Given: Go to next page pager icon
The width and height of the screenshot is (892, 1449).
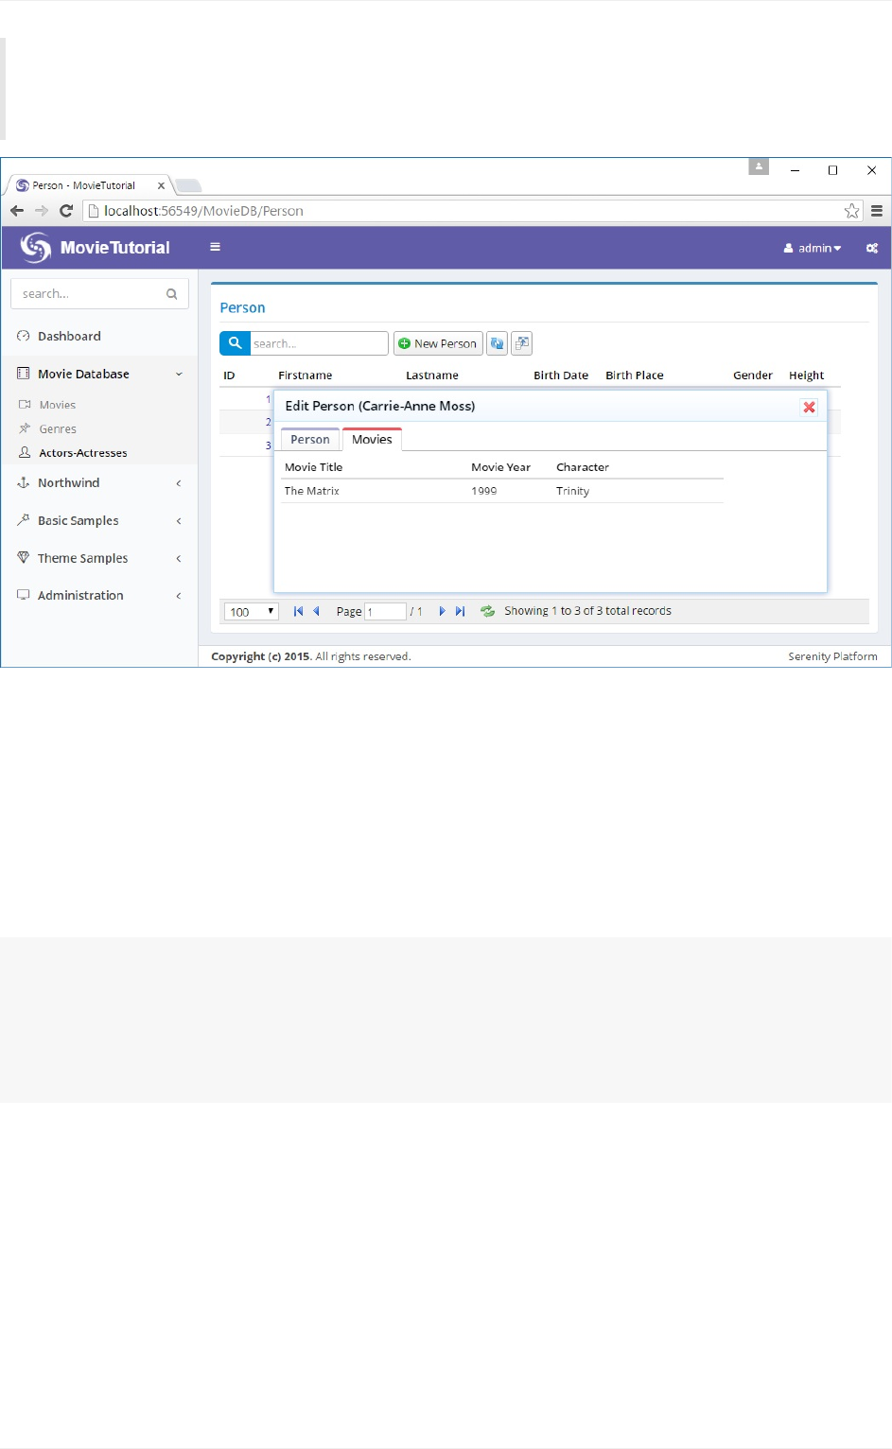Looking at the screenshot, I should [x=442, y=611].
